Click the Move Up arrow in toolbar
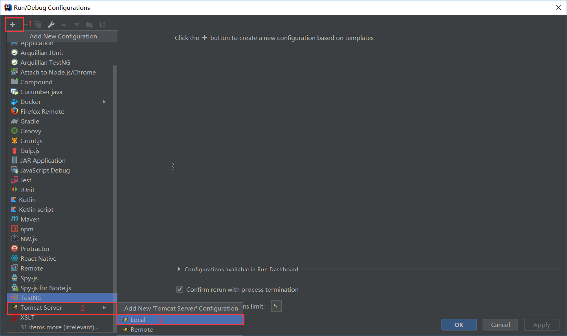The width and height of the screenshot is (567, 336). coord(64,25)
